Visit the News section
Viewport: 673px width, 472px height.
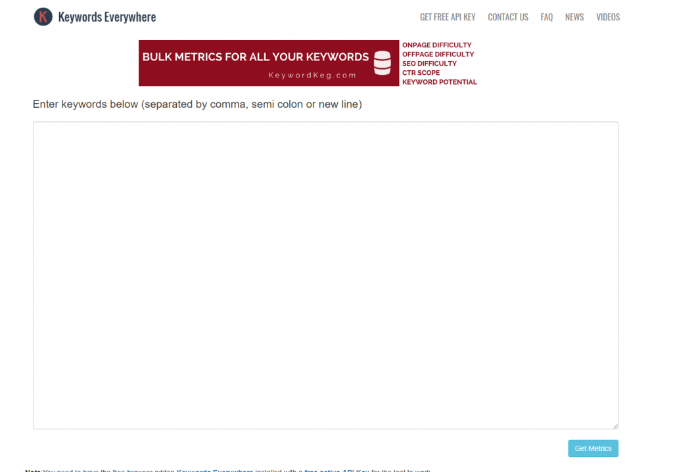[x=574, y=17]
